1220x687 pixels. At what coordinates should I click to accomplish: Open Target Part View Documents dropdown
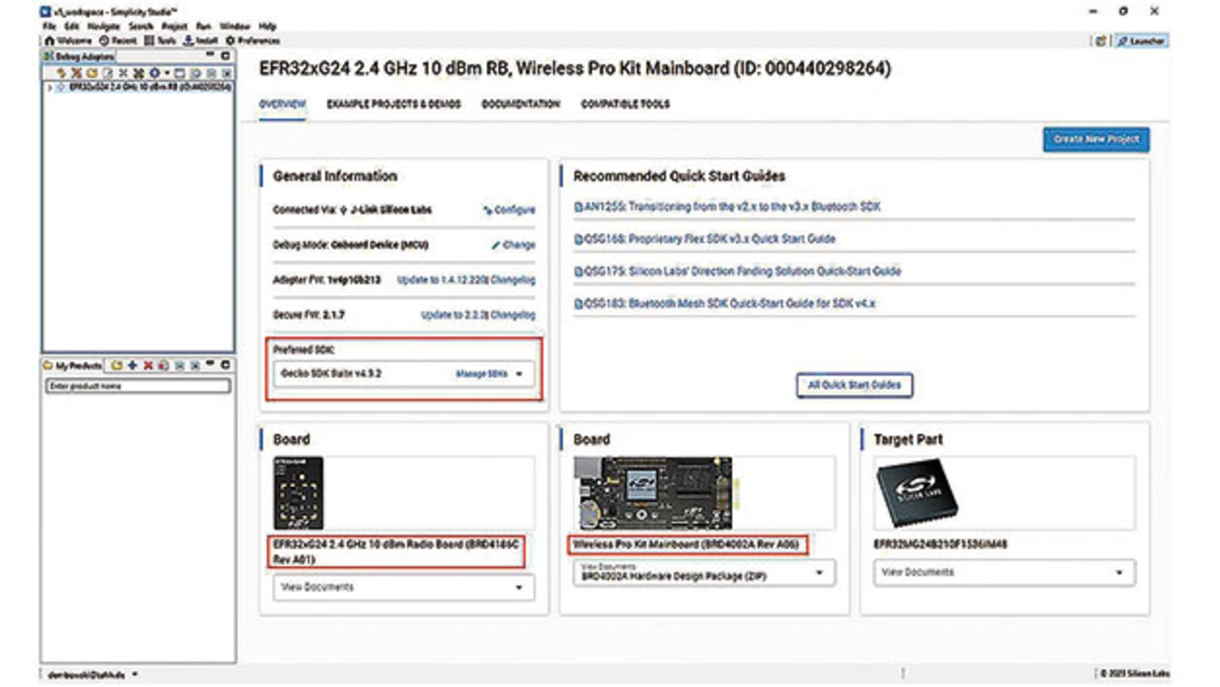click(1119, 573)
